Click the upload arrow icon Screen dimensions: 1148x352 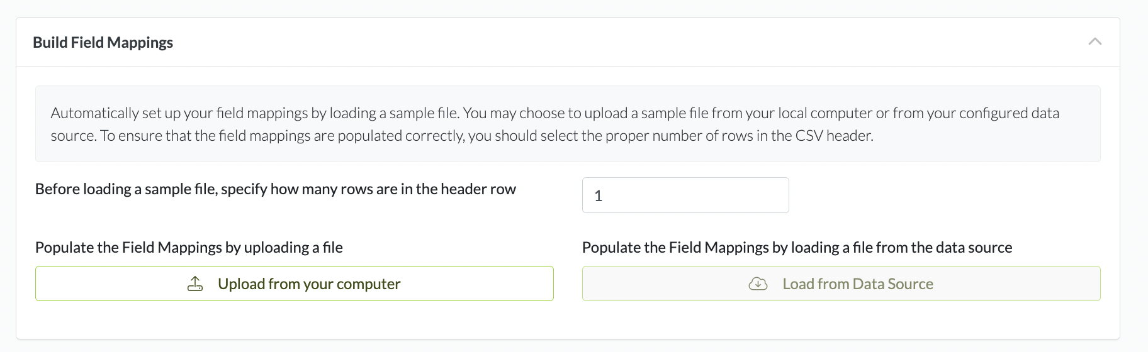pyautogui.click(x=195, y=284)
